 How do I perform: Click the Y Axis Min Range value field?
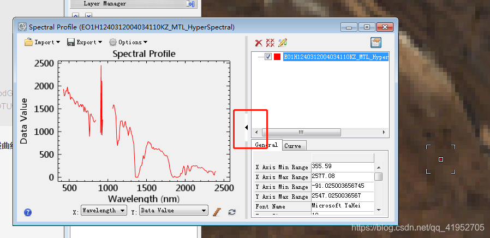coord(343,186)
